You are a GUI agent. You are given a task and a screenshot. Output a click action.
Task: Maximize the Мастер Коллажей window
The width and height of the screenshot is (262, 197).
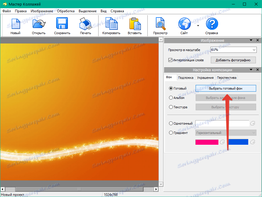[244, 4]
